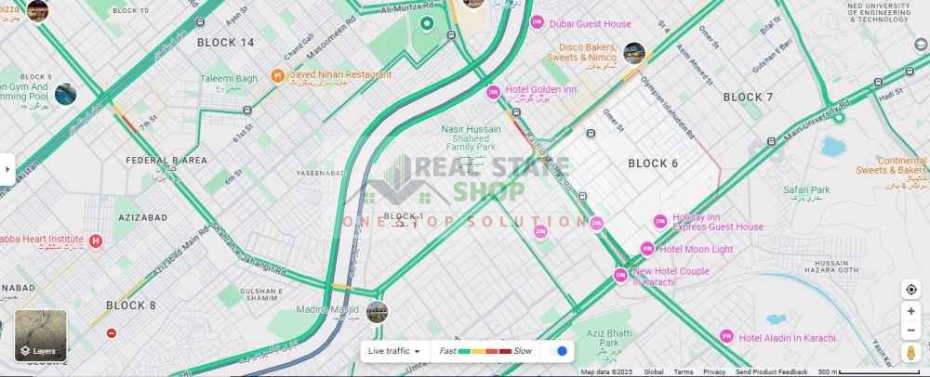The width and height of the screenshot is (930, 377).
Task: Select the Disco Bakers photo marker
Action: [x=634, y=53]
